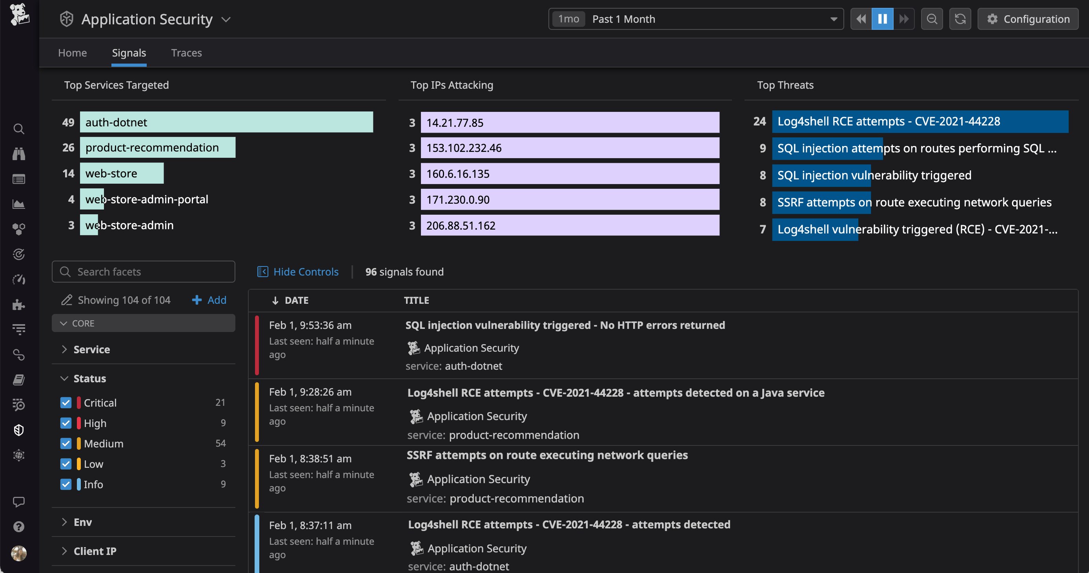Step back to previous time window
This screenshot has height=573, width=1089.
[x=861, y=19]
